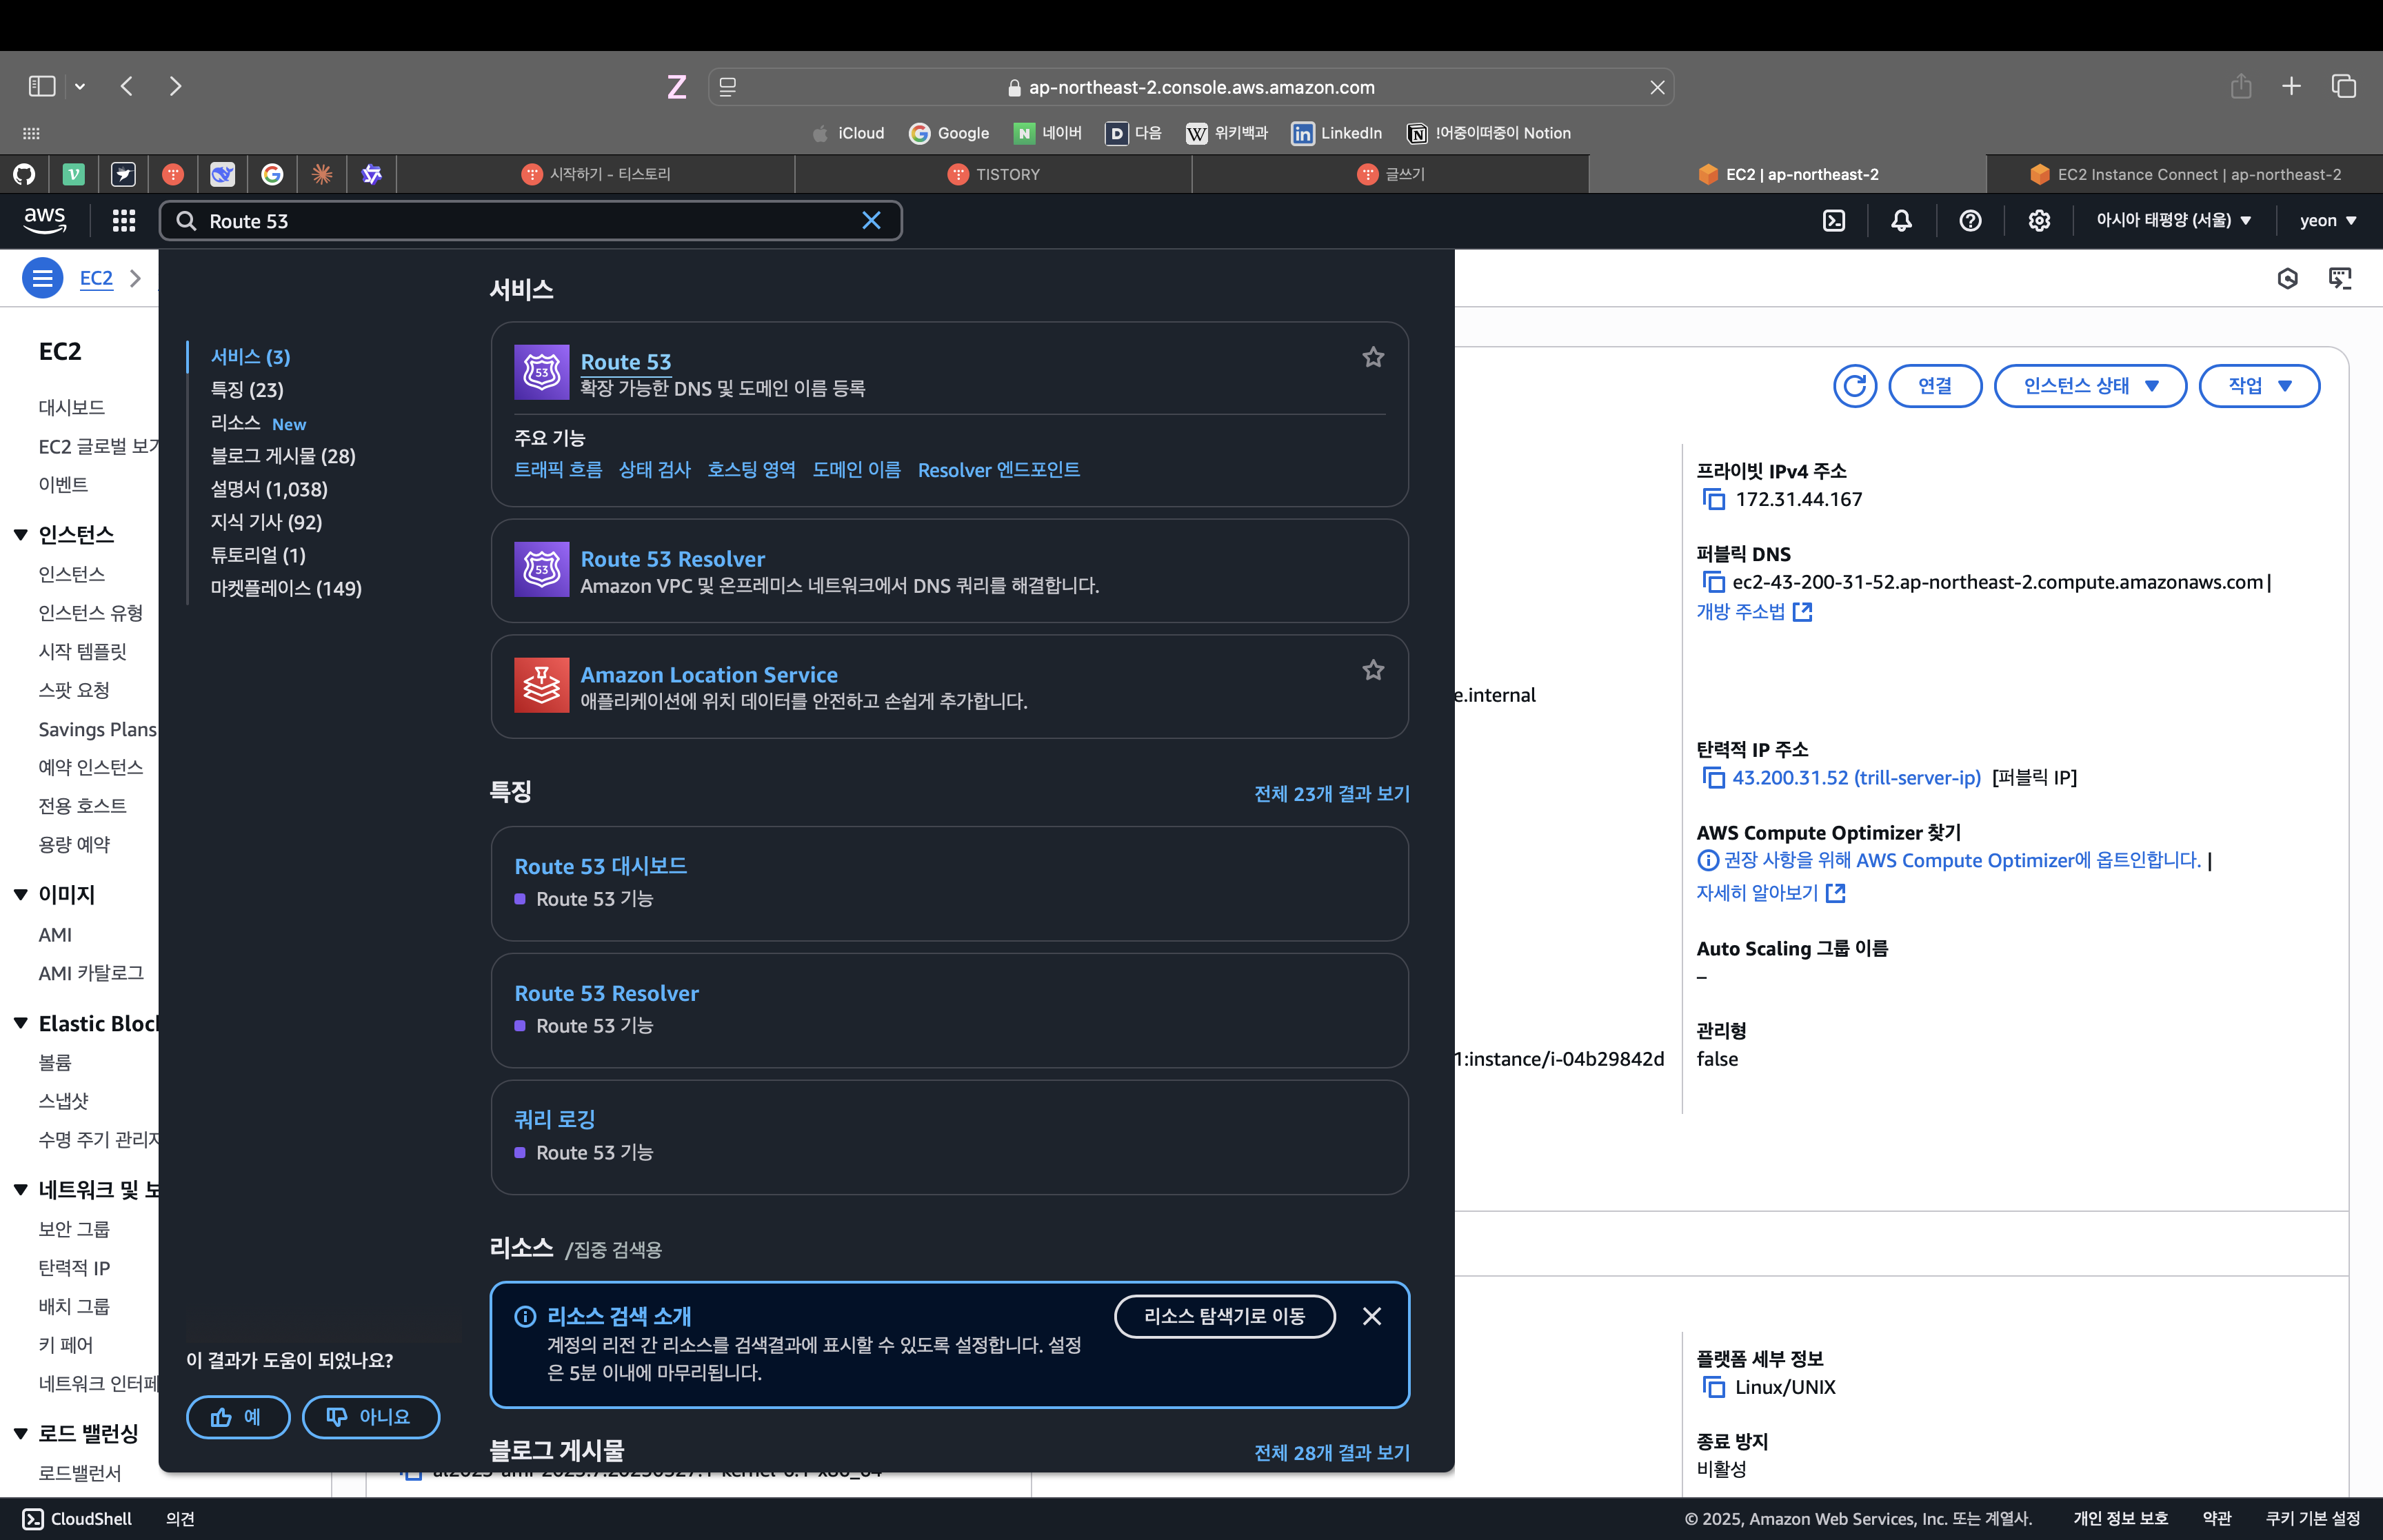Viewport: 2383px width, 1540px height.
Task: Click into the Route 53 search field
Action: (520, 221)
